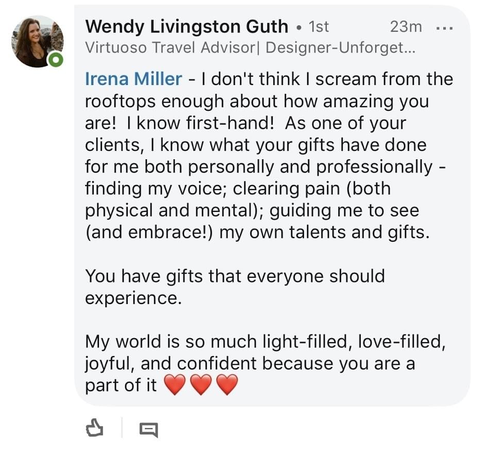The height and width of the screenshot is (455, 486).
Task: Click the divider between Like and Reply
Action: [x=122, y=428]
